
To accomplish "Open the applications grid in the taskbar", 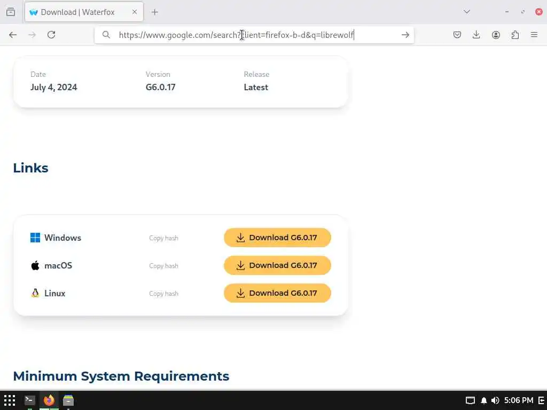I will click(10, 400).
